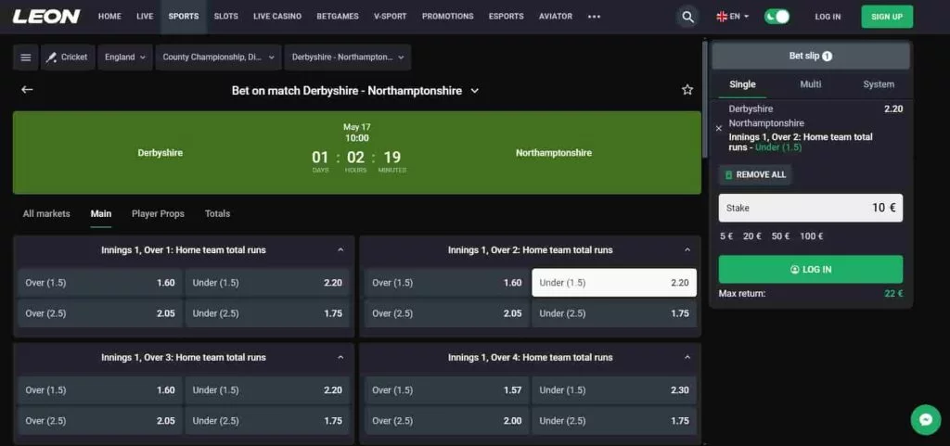Screen dimensions: 950x446
Task: Pick Over 4 Under (1.5) at 2.30
Action: 614,390
